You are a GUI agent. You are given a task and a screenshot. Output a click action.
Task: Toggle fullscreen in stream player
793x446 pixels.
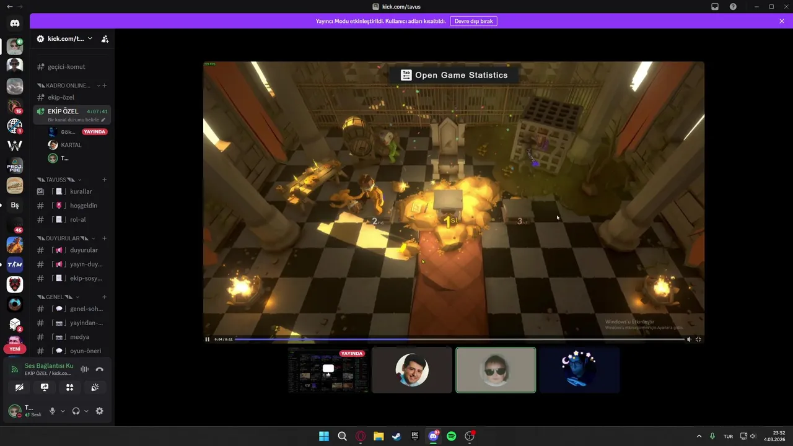pos(698,339)
